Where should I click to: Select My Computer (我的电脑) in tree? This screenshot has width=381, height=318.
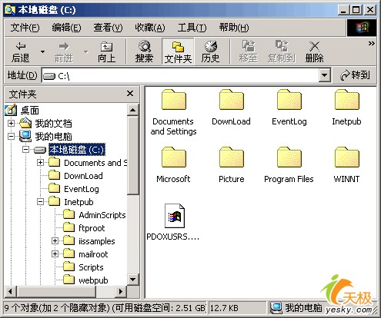point(53,137)
